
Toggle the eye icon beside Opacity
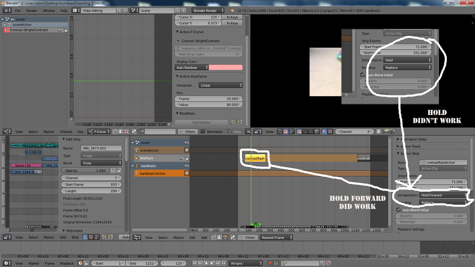113,170
